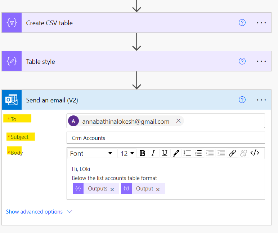Click the increase indent icon
The image size is (278, 233).
click(x=210, y=153)
